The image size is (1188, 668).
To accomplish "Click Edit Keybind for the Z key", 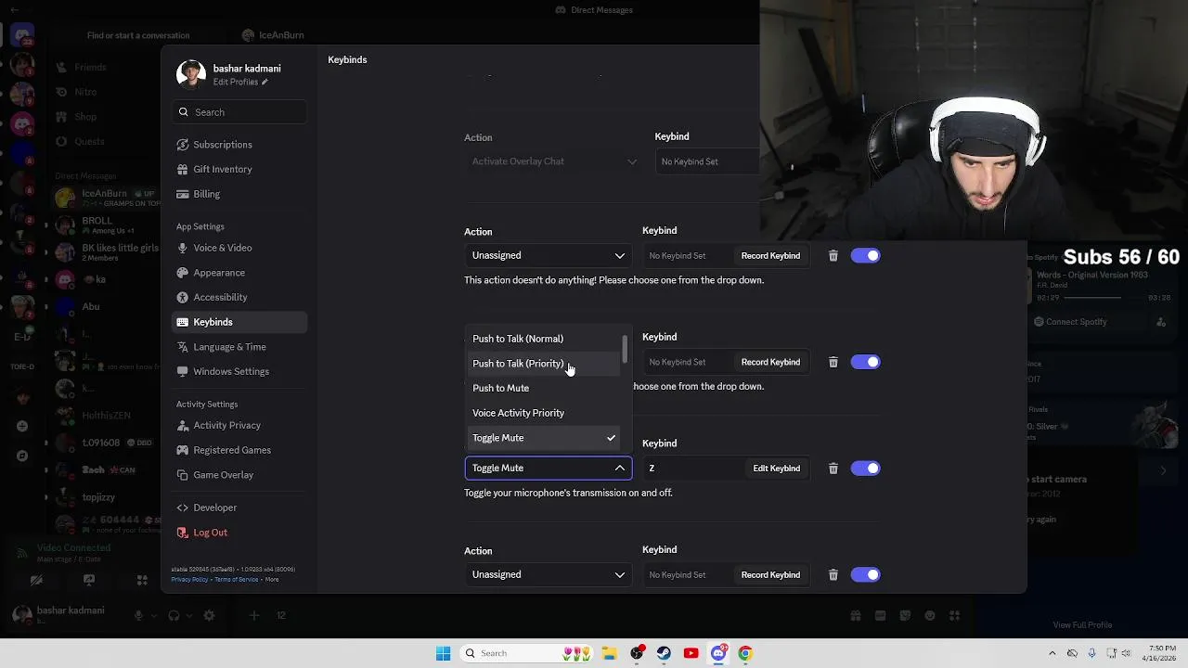I will click(x=776, y=469).
